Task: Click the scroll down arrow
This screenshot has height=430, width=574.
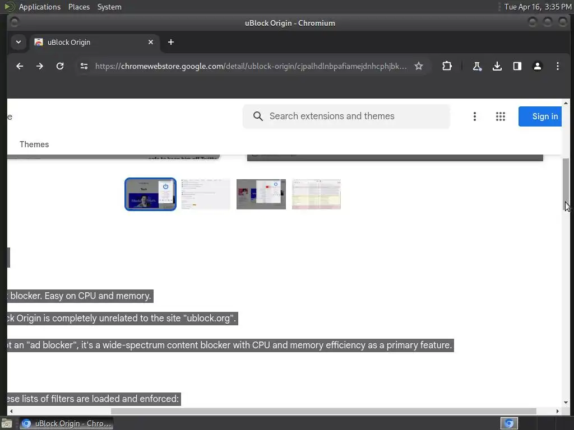Action: pos(566,403)
